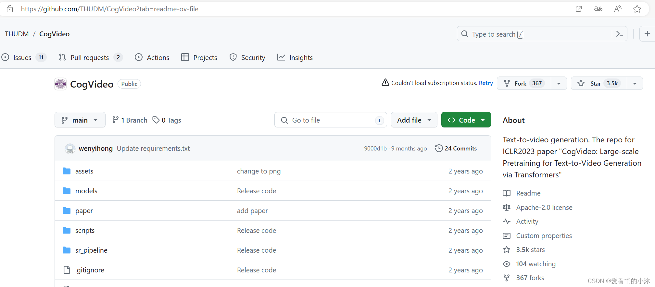Open the Readme link in About
655x287 pixels.
point(528,193)
